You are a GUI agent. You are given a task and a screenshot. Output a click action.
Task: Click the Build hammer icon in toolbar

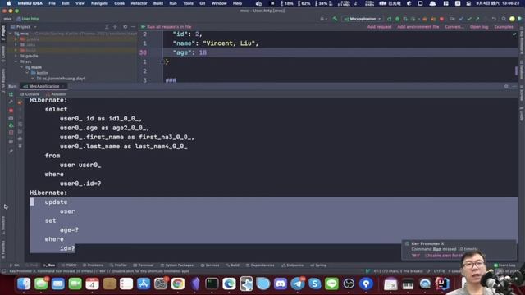click(x=336, y=19)
